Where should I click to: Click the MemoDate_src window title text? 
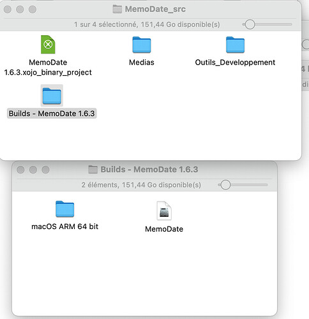(x=155, y=9)
